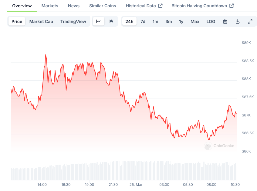Open Overview tab

coord(22,6)
